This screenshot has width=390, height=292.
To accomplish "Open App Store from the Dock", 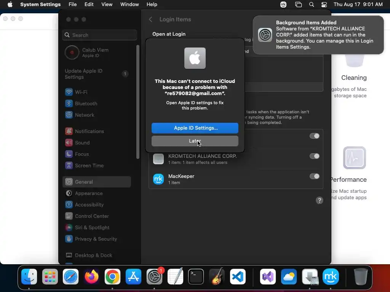I will pos(133,276).
